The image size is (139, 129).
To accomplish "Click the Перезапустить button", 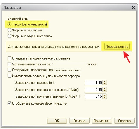I will [x=117, y=47].
